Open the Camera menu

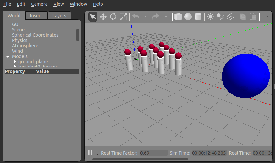tap(39, 4)
